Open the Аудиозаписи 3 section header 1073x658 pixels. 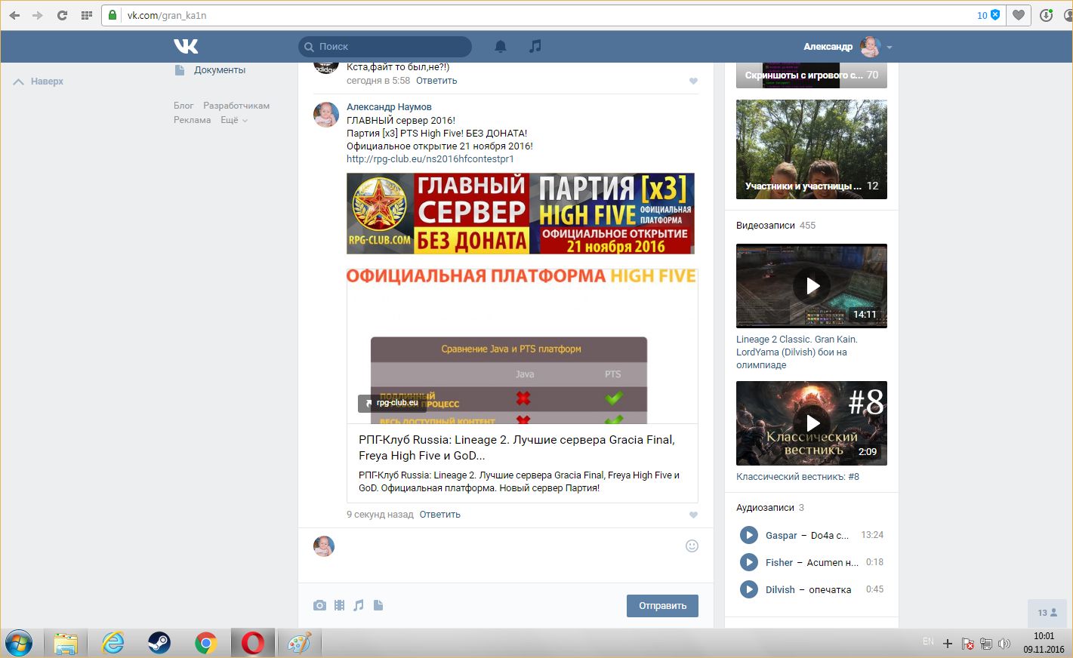point(770,508)
